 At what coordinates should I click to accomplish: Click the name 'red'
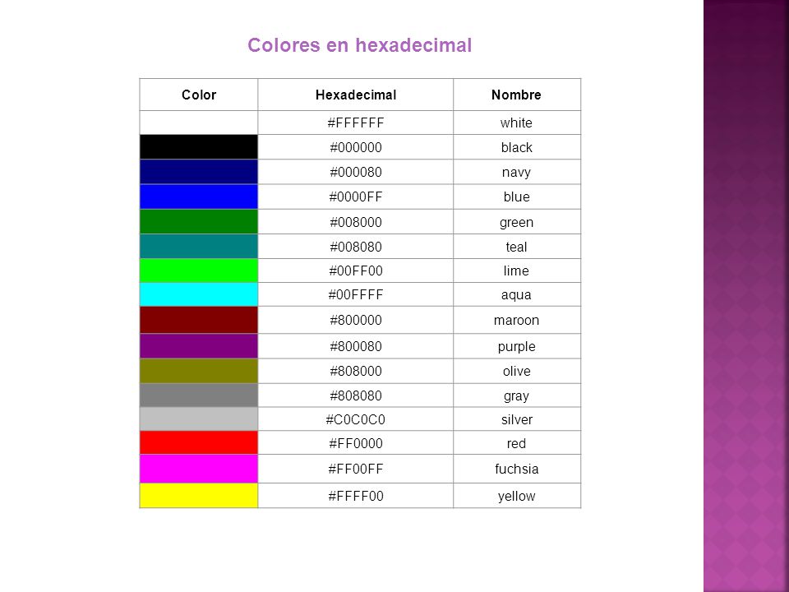click(x=516, y=443)
